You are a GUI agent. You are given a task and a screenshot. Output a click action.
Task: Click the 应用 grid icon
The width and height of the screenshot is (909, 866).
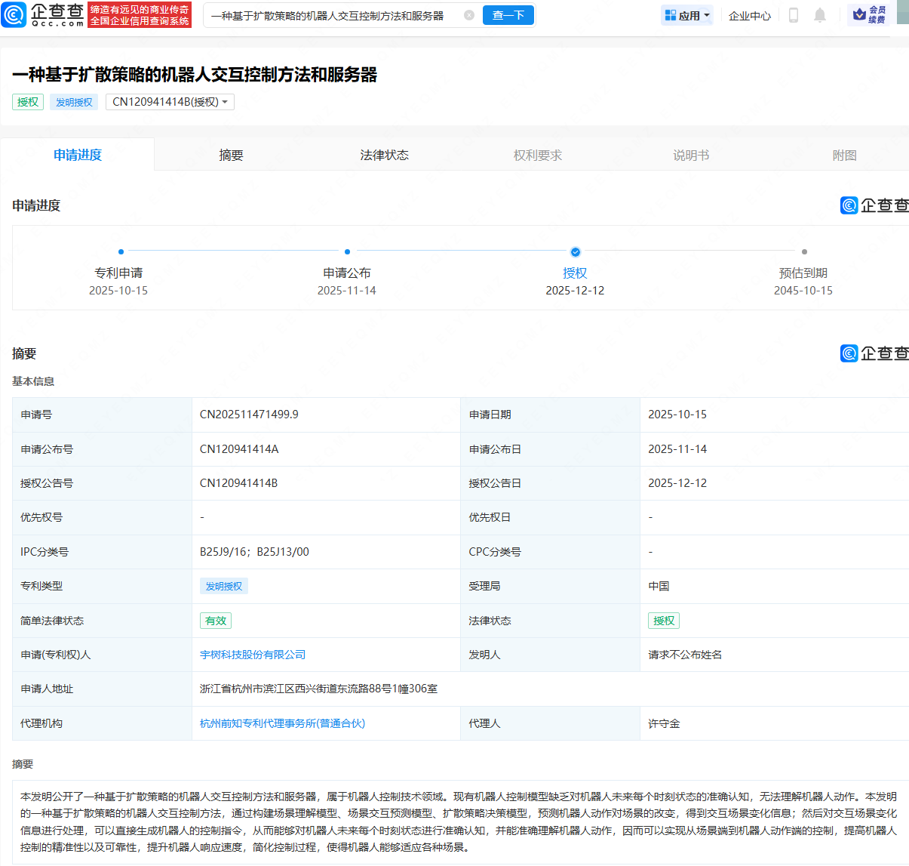[x=670, y=15]
